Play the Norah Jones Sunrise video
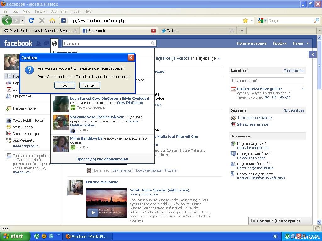This screenshot has width=322, height=241. click(x=93, y=212)
